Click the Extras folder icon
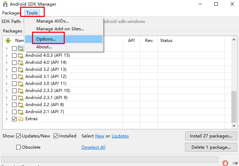The image size is (239, 166). 21,119
